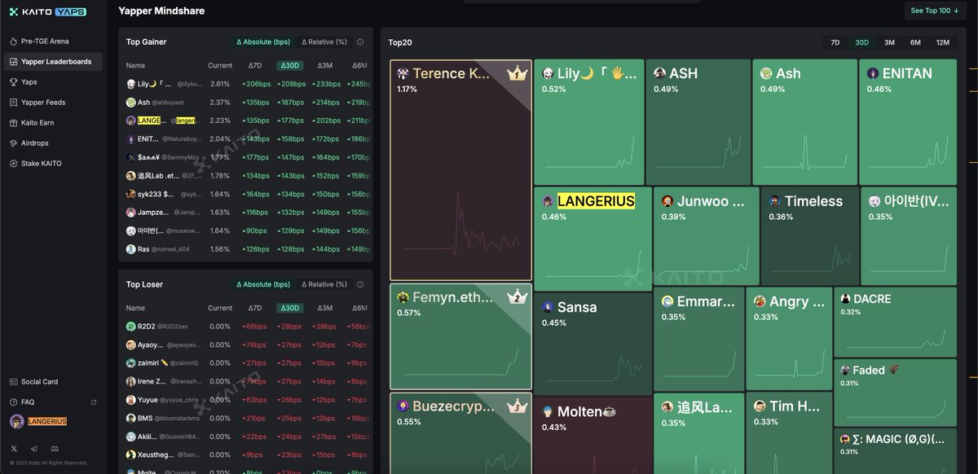Sort Top Gainer by Δ7D column

255,65
